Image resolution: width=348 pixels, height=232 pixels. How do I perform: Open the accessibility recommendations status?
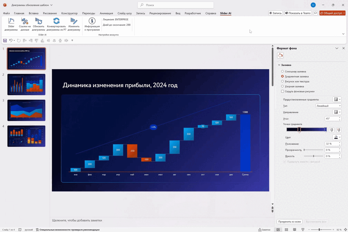(68, 230)
